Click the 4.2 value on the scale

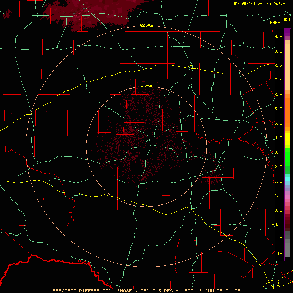278,138
